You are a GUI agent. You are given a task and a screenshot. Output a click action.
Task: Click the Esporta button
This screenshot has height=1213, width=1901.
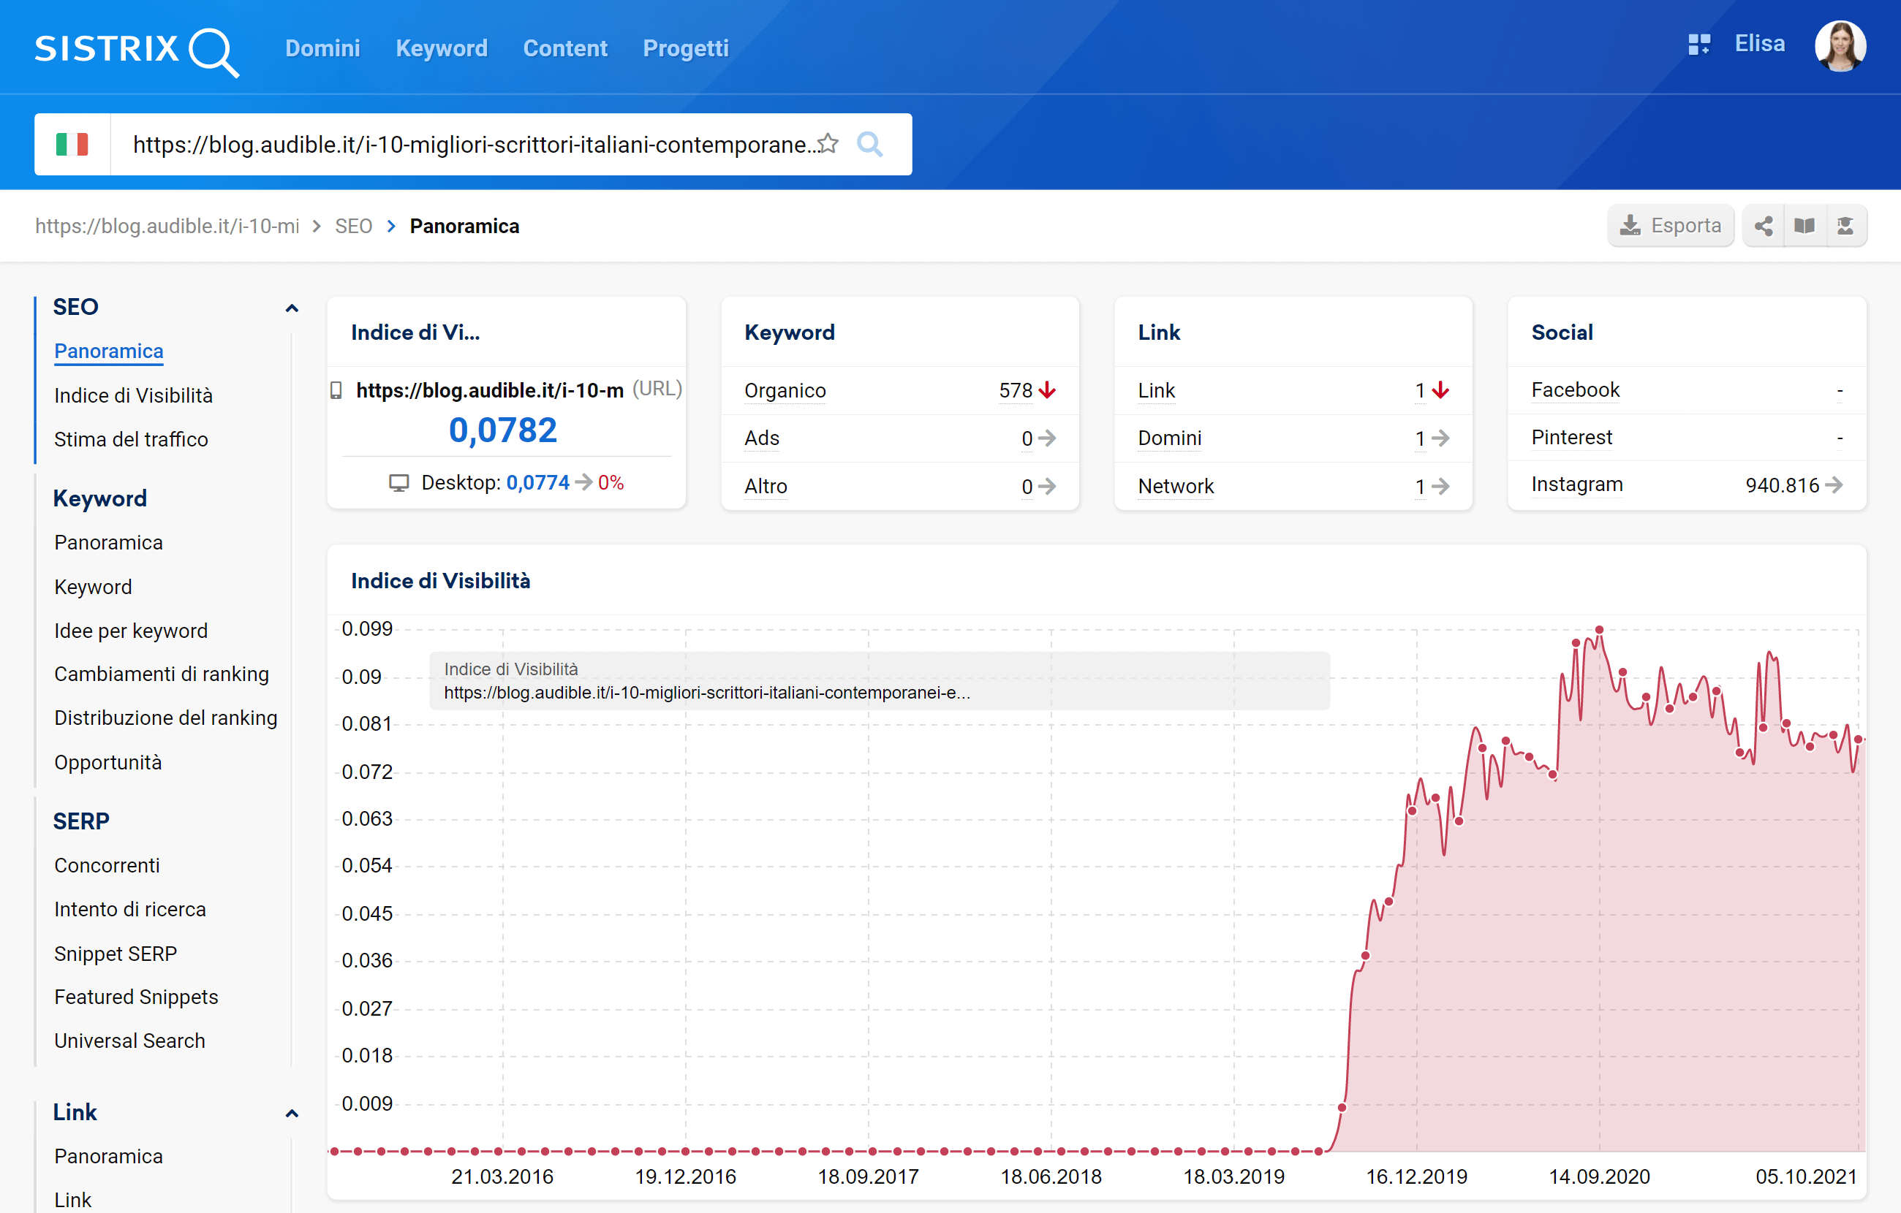(1671, 226)
